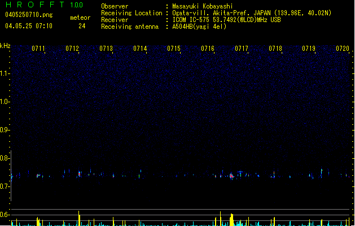Click the 0716 time marker
The width and height of the screenshot is (355, 226).
coord(208,49)
